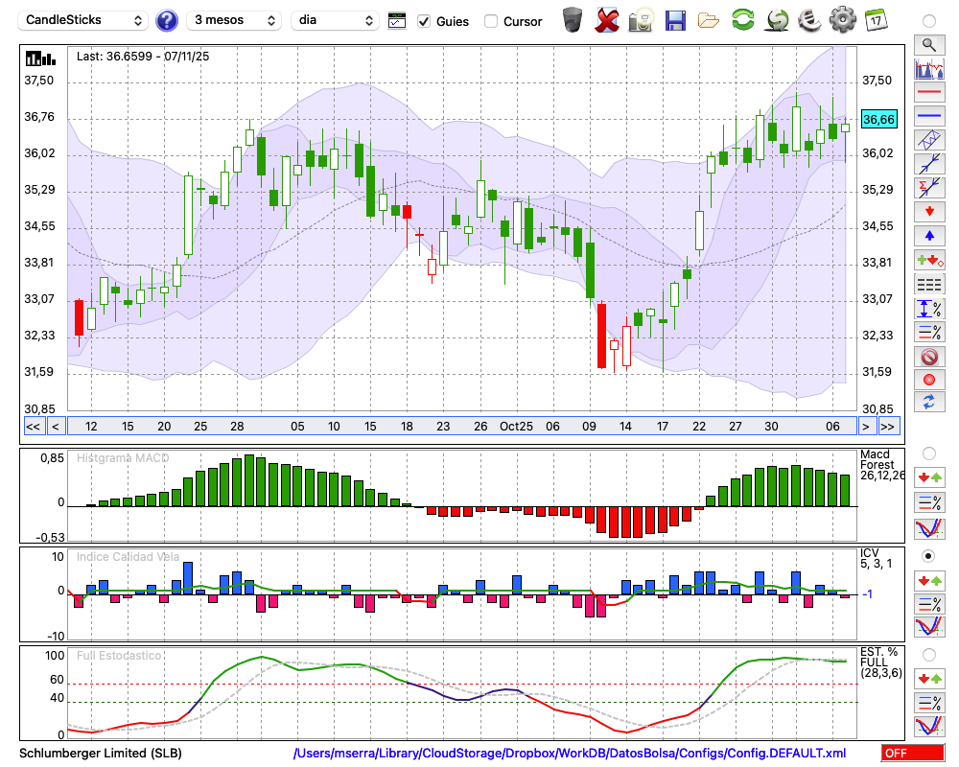Click the trash bin icon
The width and height of the screenshot is (959, 767).
tap(573, 19)
